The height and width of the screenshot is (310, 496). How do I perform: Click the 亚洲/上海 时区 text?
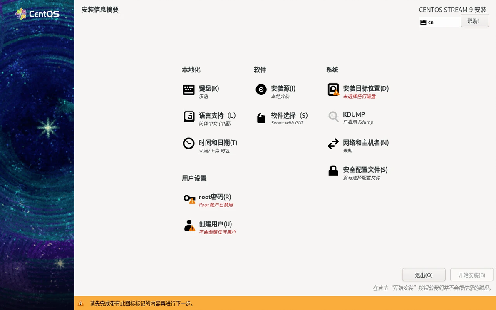coord(214,151)
